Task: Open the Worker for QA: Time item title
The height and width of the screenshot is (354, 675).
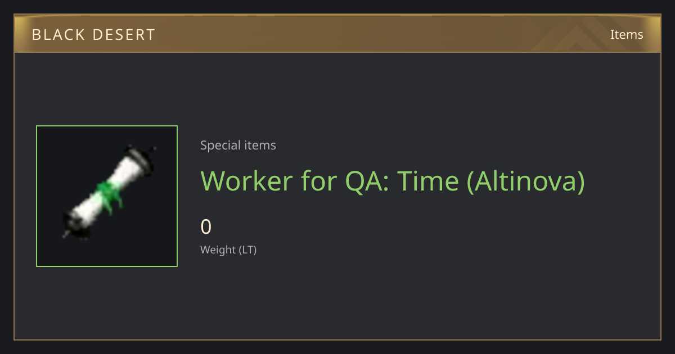Action: click(x=393, y=181)
